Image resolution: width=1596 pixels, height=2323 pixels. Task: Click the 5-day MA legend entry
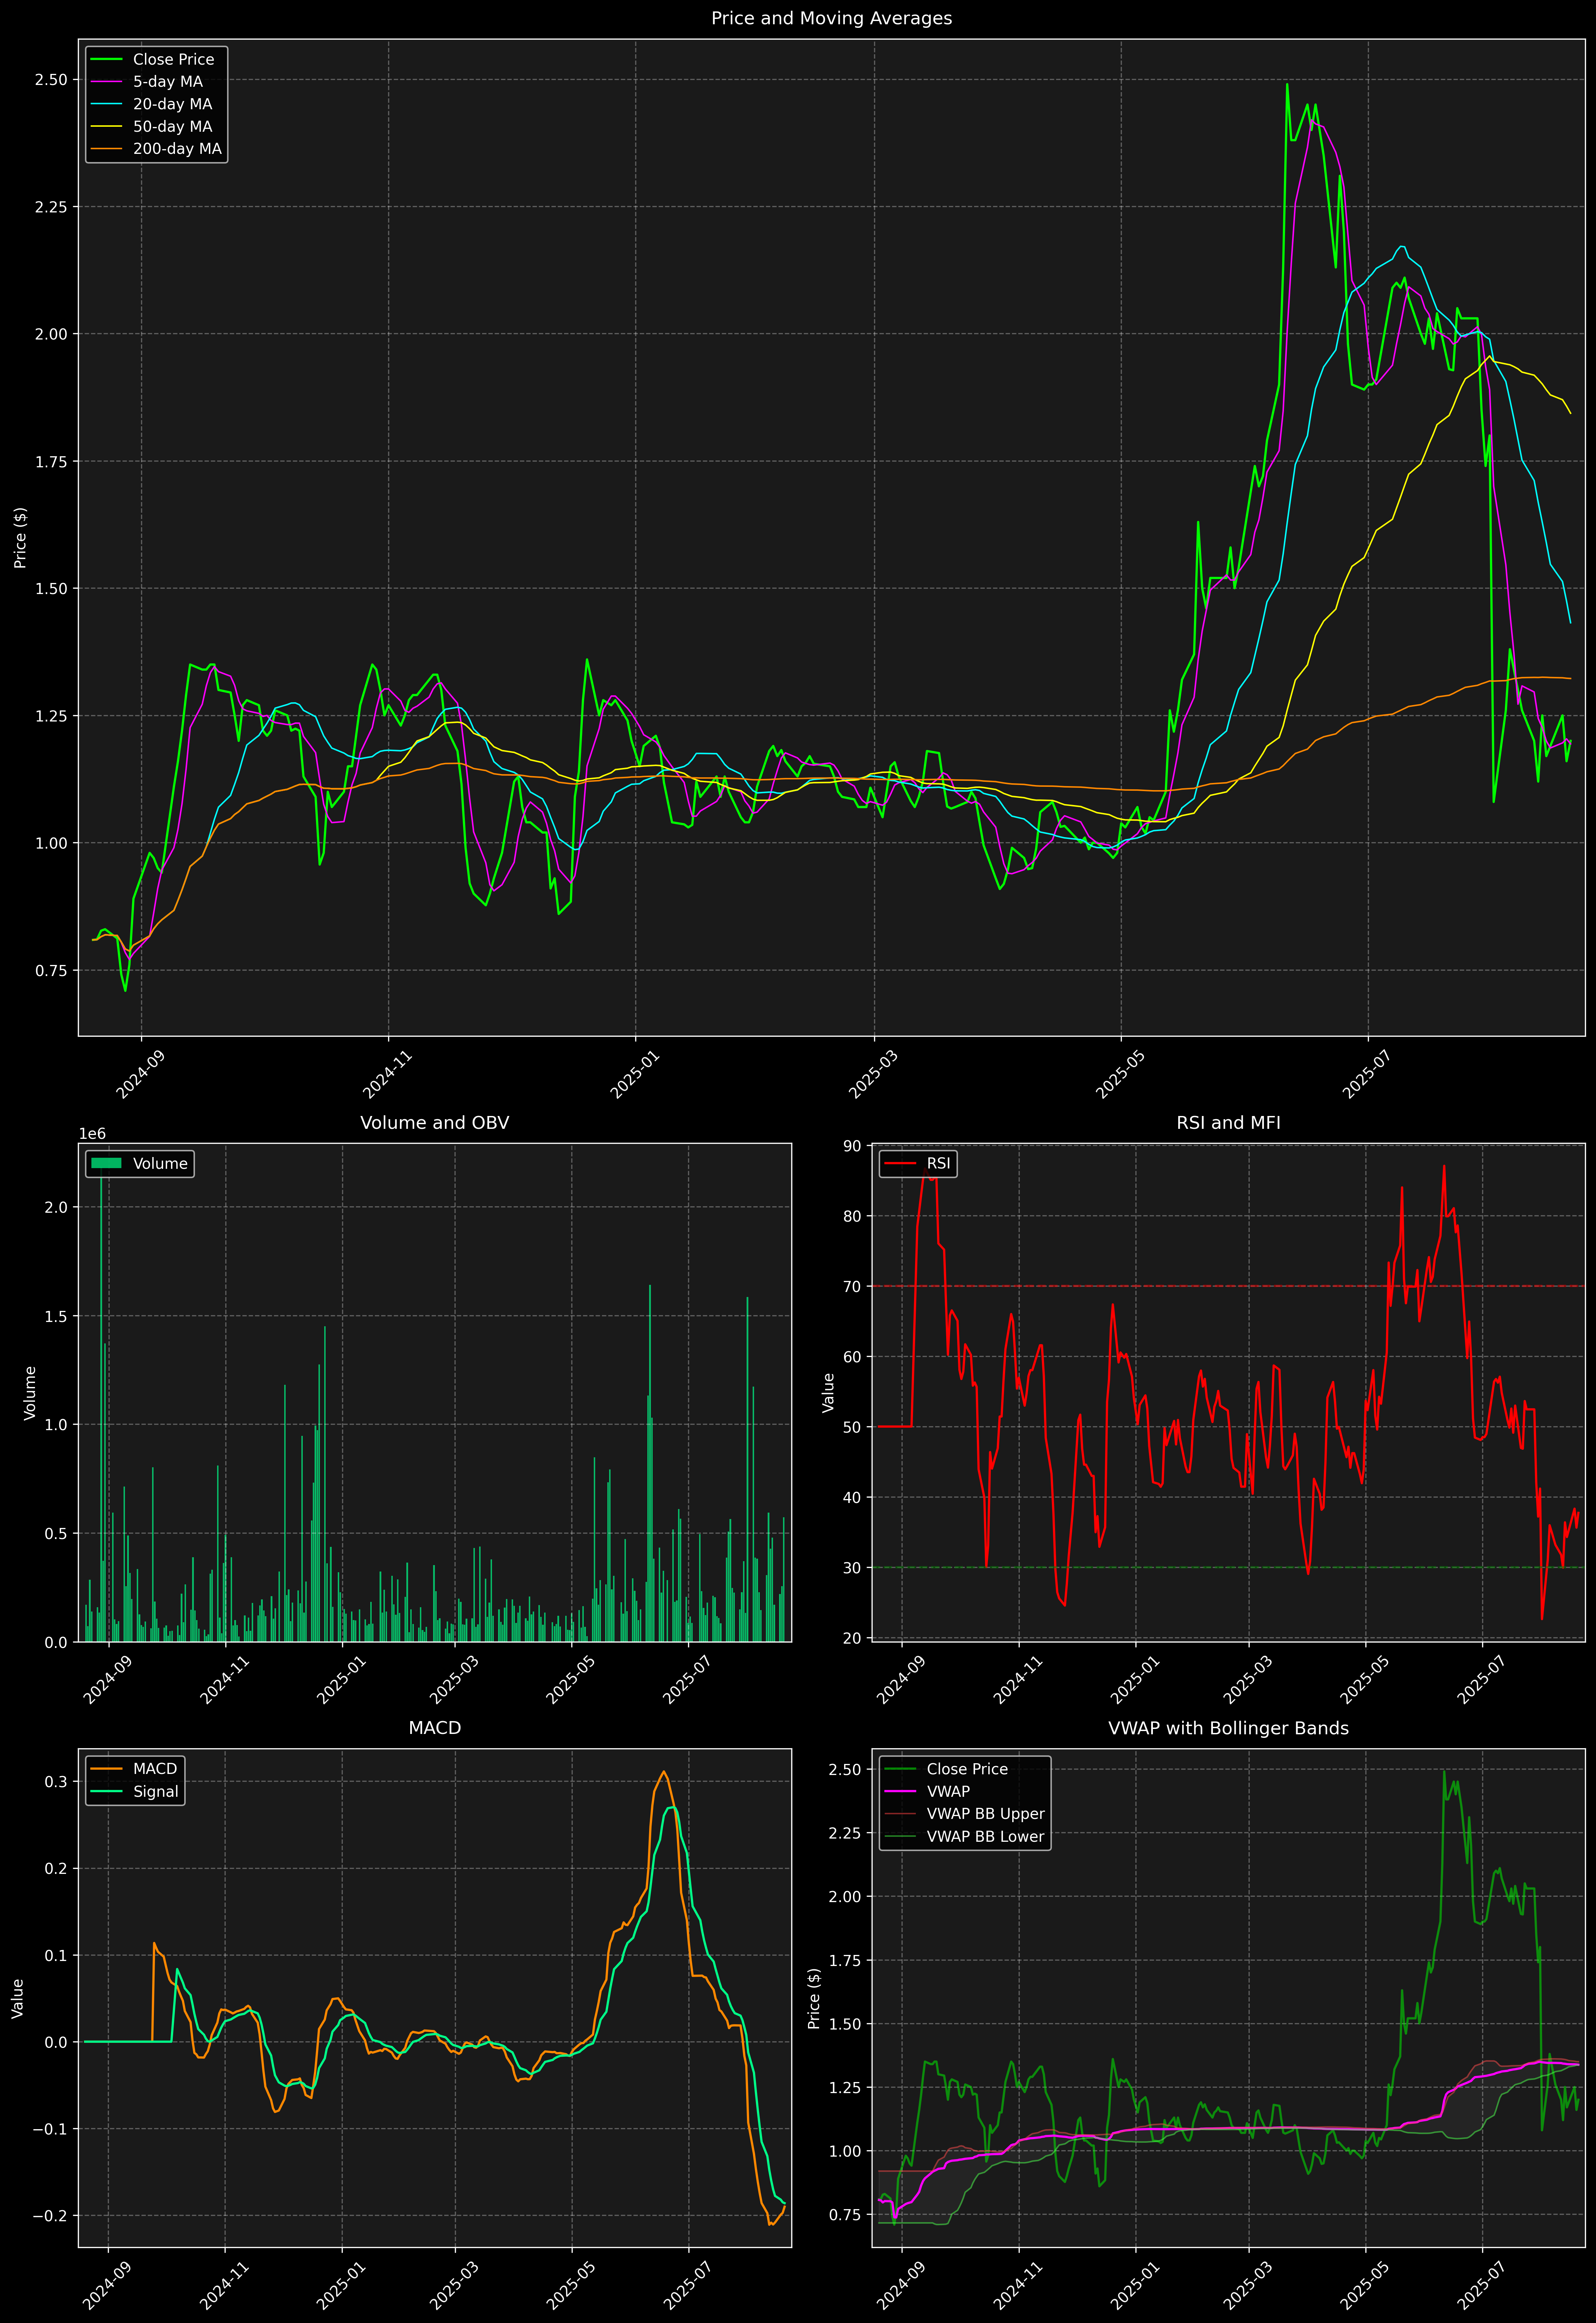click(x=167, y=82)
